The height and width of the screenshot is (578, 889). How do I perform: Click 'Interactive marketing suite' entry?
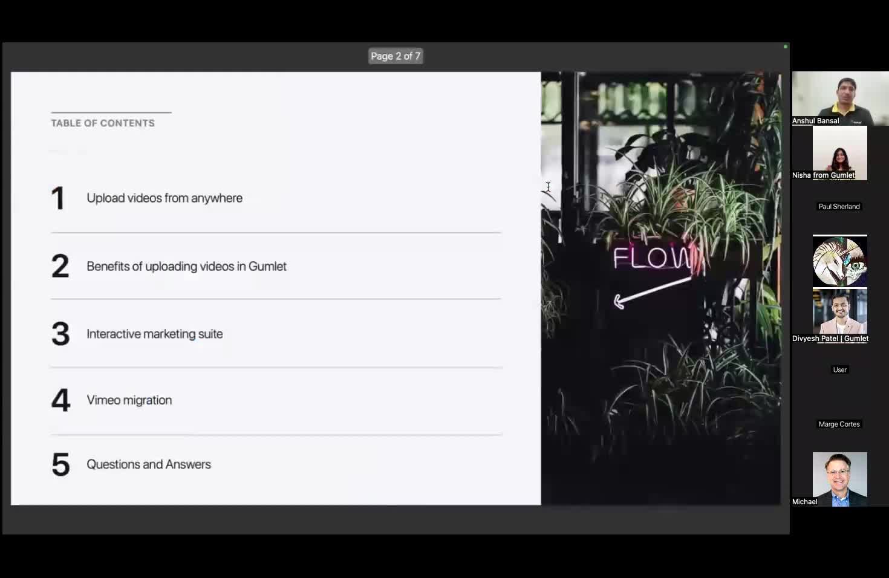pos(154,334)
